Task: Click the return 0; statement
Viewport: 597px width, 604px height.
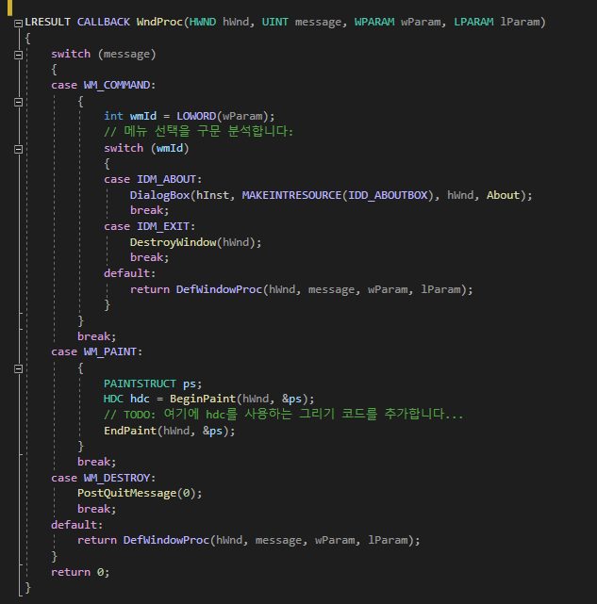Action: [80, 572]
